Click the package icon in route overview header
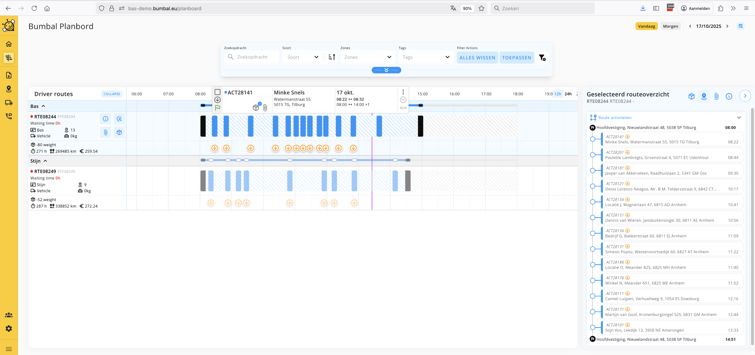Screen dimensions: 755x355 tap(691, 96)
